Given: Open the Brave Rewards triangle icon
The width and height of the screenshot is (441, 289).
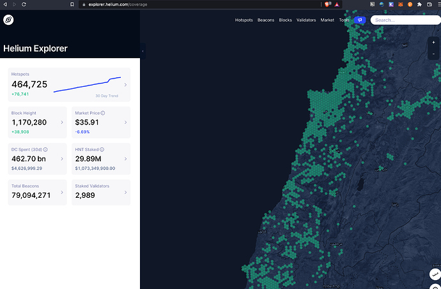Looking at the screenshot, I should pos(337,4).
